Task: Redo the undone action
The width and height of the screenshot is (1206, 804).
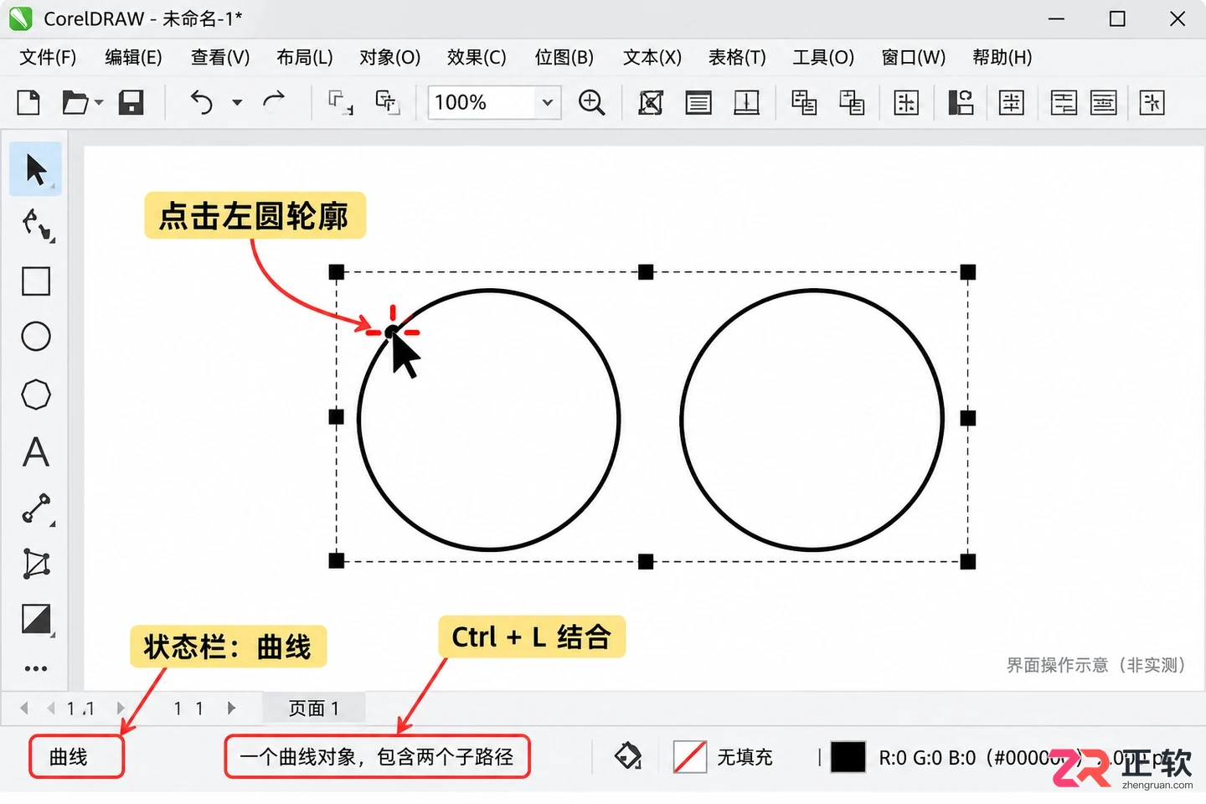Action: point(274,102)
